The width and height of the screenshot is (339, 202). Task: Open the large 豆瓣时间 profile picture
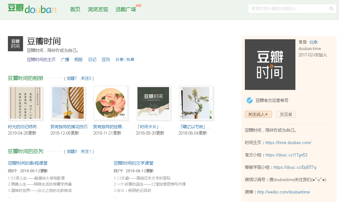[x=270, y=65]
